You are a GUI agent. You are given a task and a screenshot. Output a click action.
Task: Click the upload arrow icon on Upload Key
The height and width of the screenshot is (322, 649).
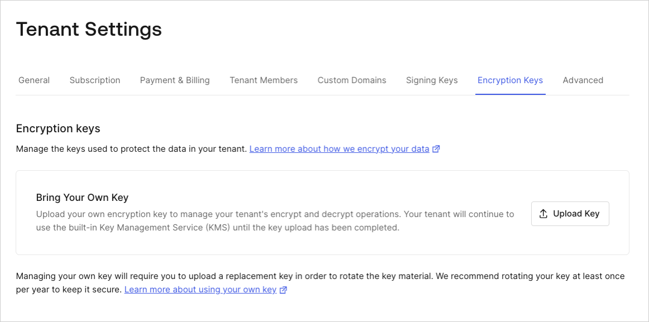542,213
